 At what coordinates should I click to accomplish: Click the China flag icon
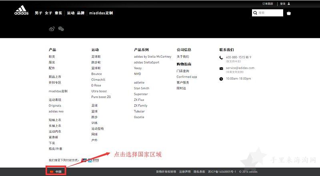52,172
